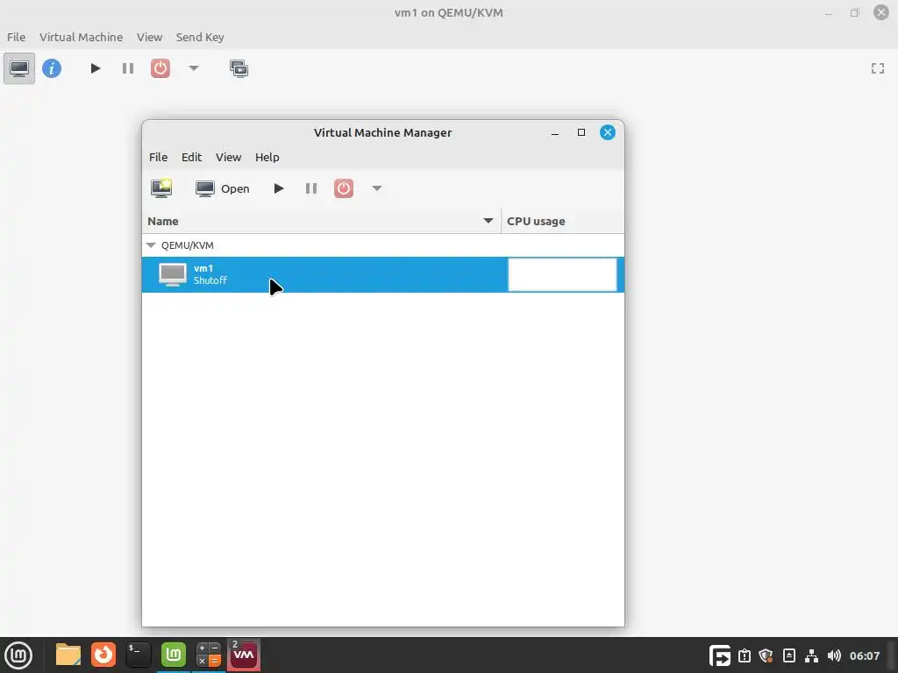Click the network icon in system tray

pos(811,655)
